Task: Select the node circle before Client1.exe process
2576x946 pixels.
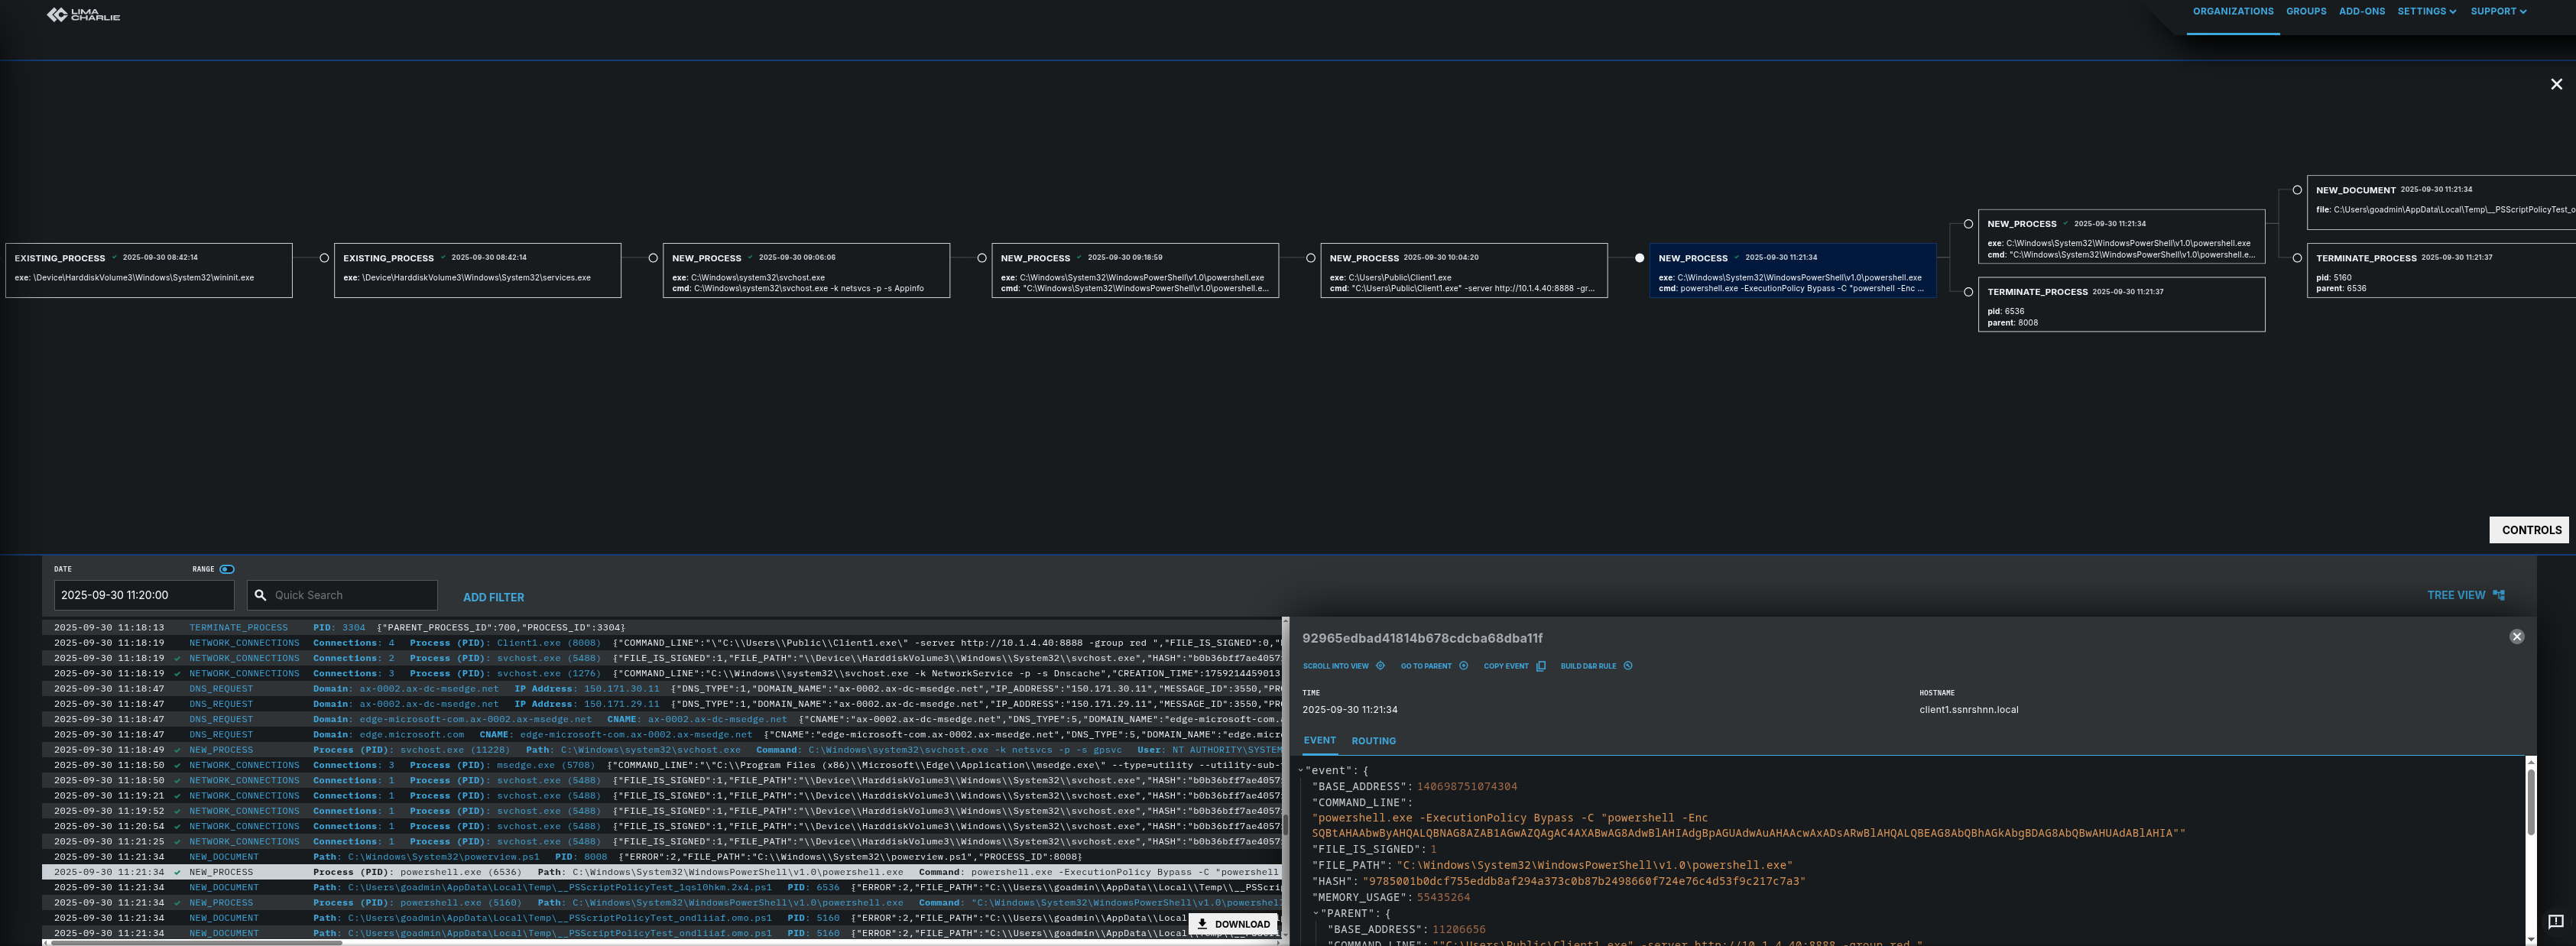Action: point(1310,258)
